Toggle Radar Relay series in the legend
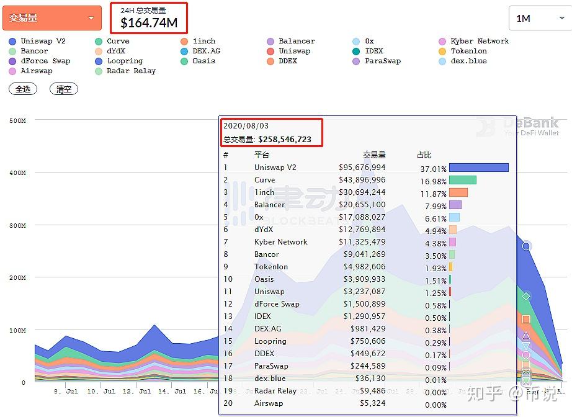This screenshot has height=417, width=572. point(125,71)
